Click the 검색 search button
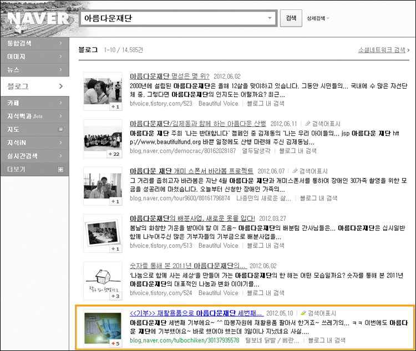This screenshot has width=416, height=351. point(291,18)
